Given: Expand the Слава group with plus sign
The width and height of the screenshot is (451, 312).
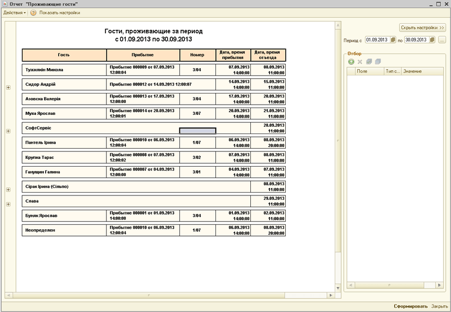Looking at the screenshot, I should [x=8, y=204].
